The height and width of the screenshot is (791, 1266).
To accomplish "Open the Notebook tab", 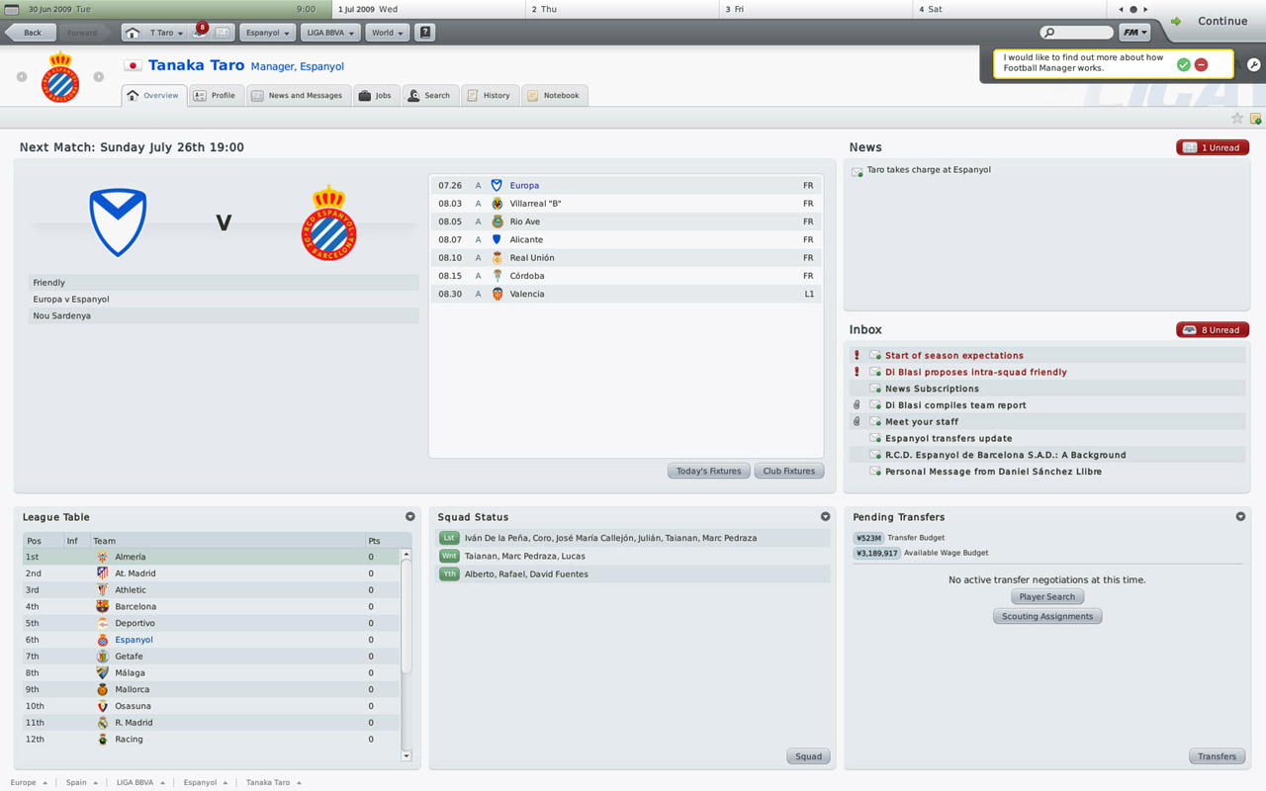I will tap(554, 96).
